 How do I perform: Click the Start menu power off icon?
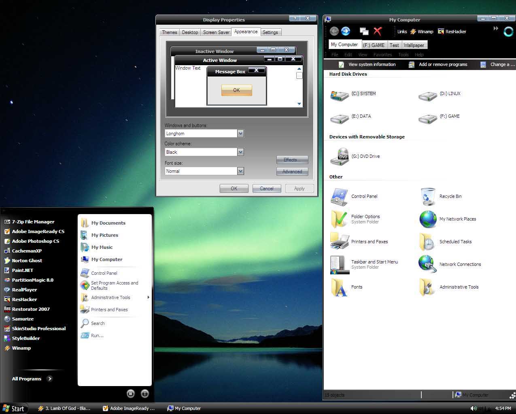pos(145,393)
